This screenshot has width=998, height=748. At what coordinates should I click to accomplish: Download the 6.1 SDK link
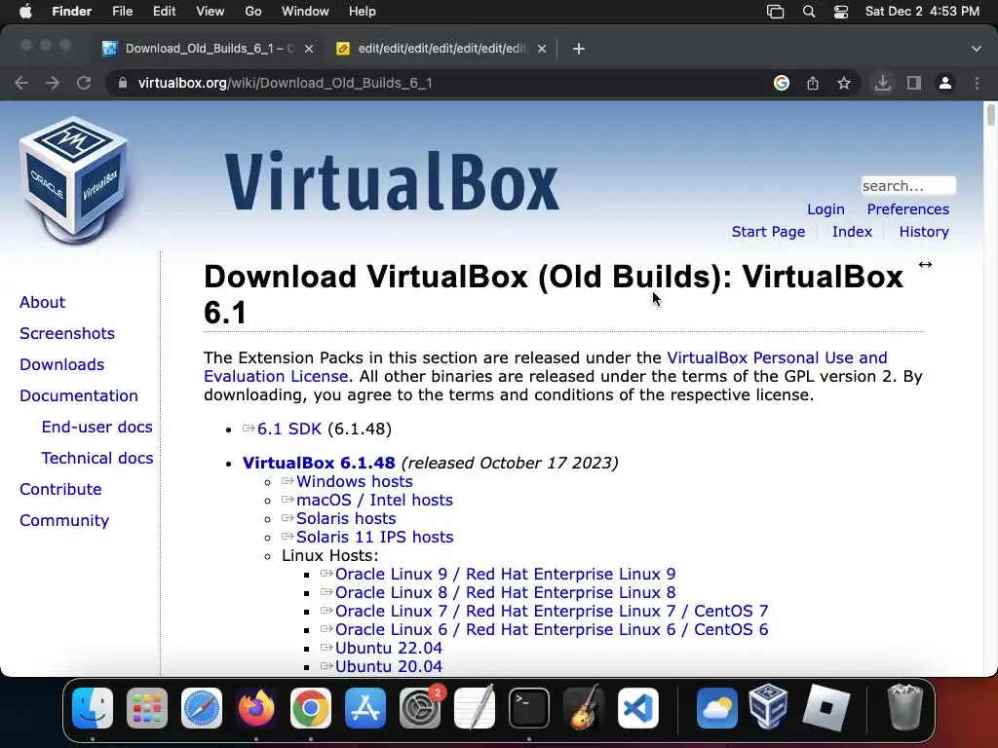click(288, 429)
